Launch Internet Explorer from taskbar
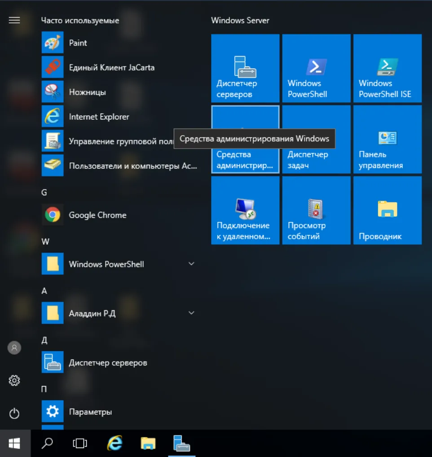 point(115,443)
